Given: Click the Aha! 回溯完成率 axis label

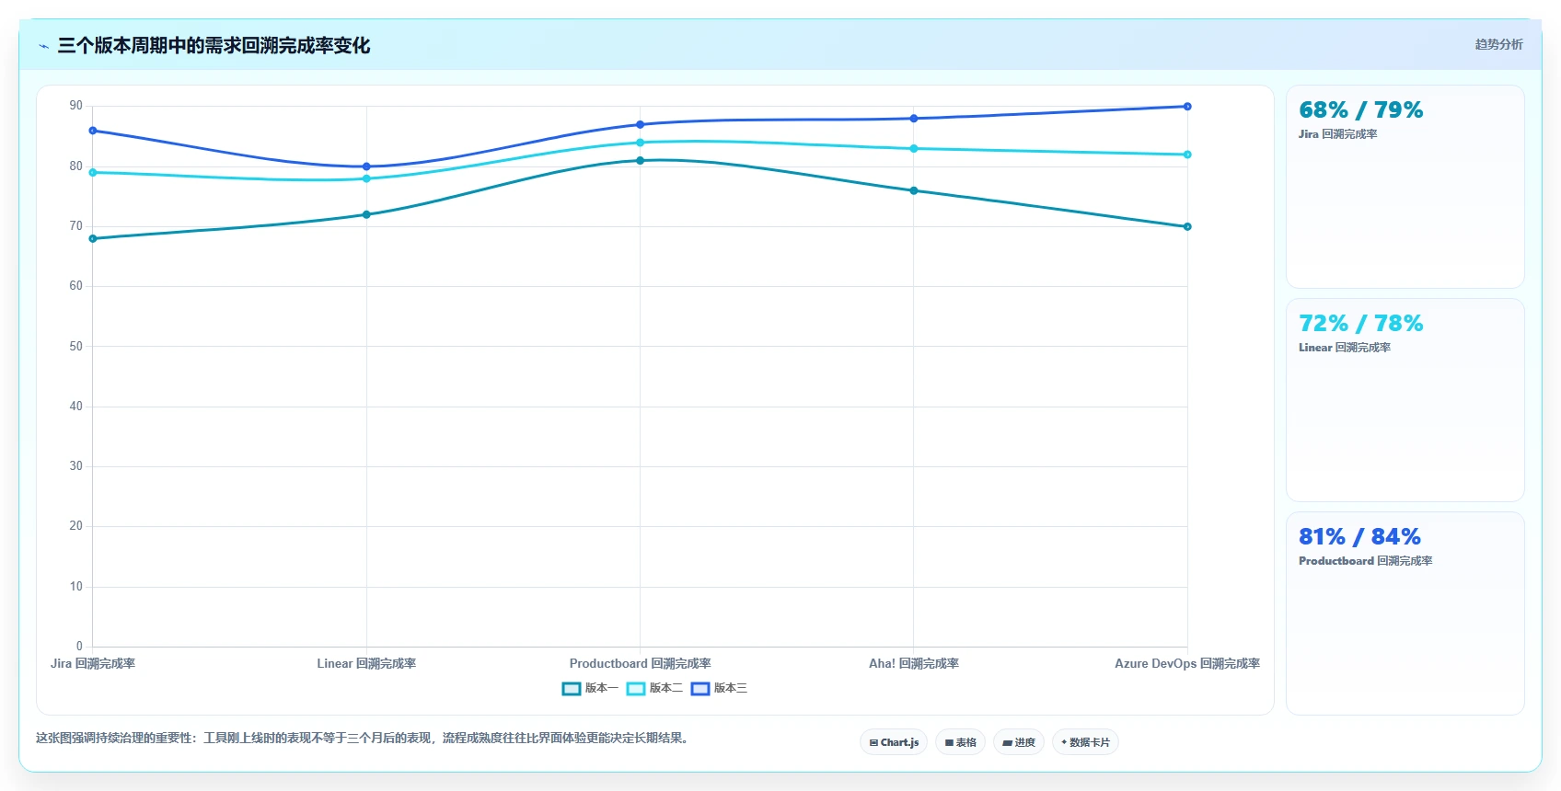Looking at the screenshot, I should 914,664.
